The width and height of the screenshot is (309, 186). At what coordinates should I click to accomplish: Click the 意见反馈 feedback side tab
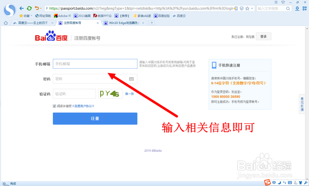click(302, 104)
